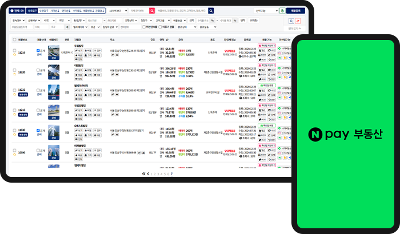Open the 15개씩 보기 page-size dropdown

point(117,11)
